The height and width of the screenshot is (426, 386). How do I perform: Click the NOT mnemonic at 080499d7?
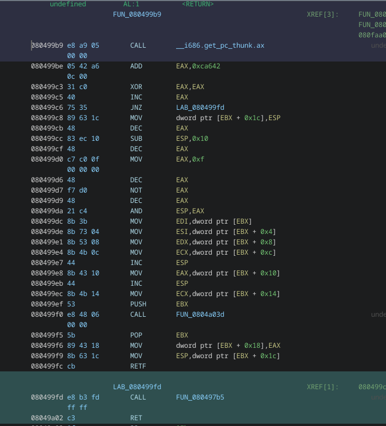[136, 190]
